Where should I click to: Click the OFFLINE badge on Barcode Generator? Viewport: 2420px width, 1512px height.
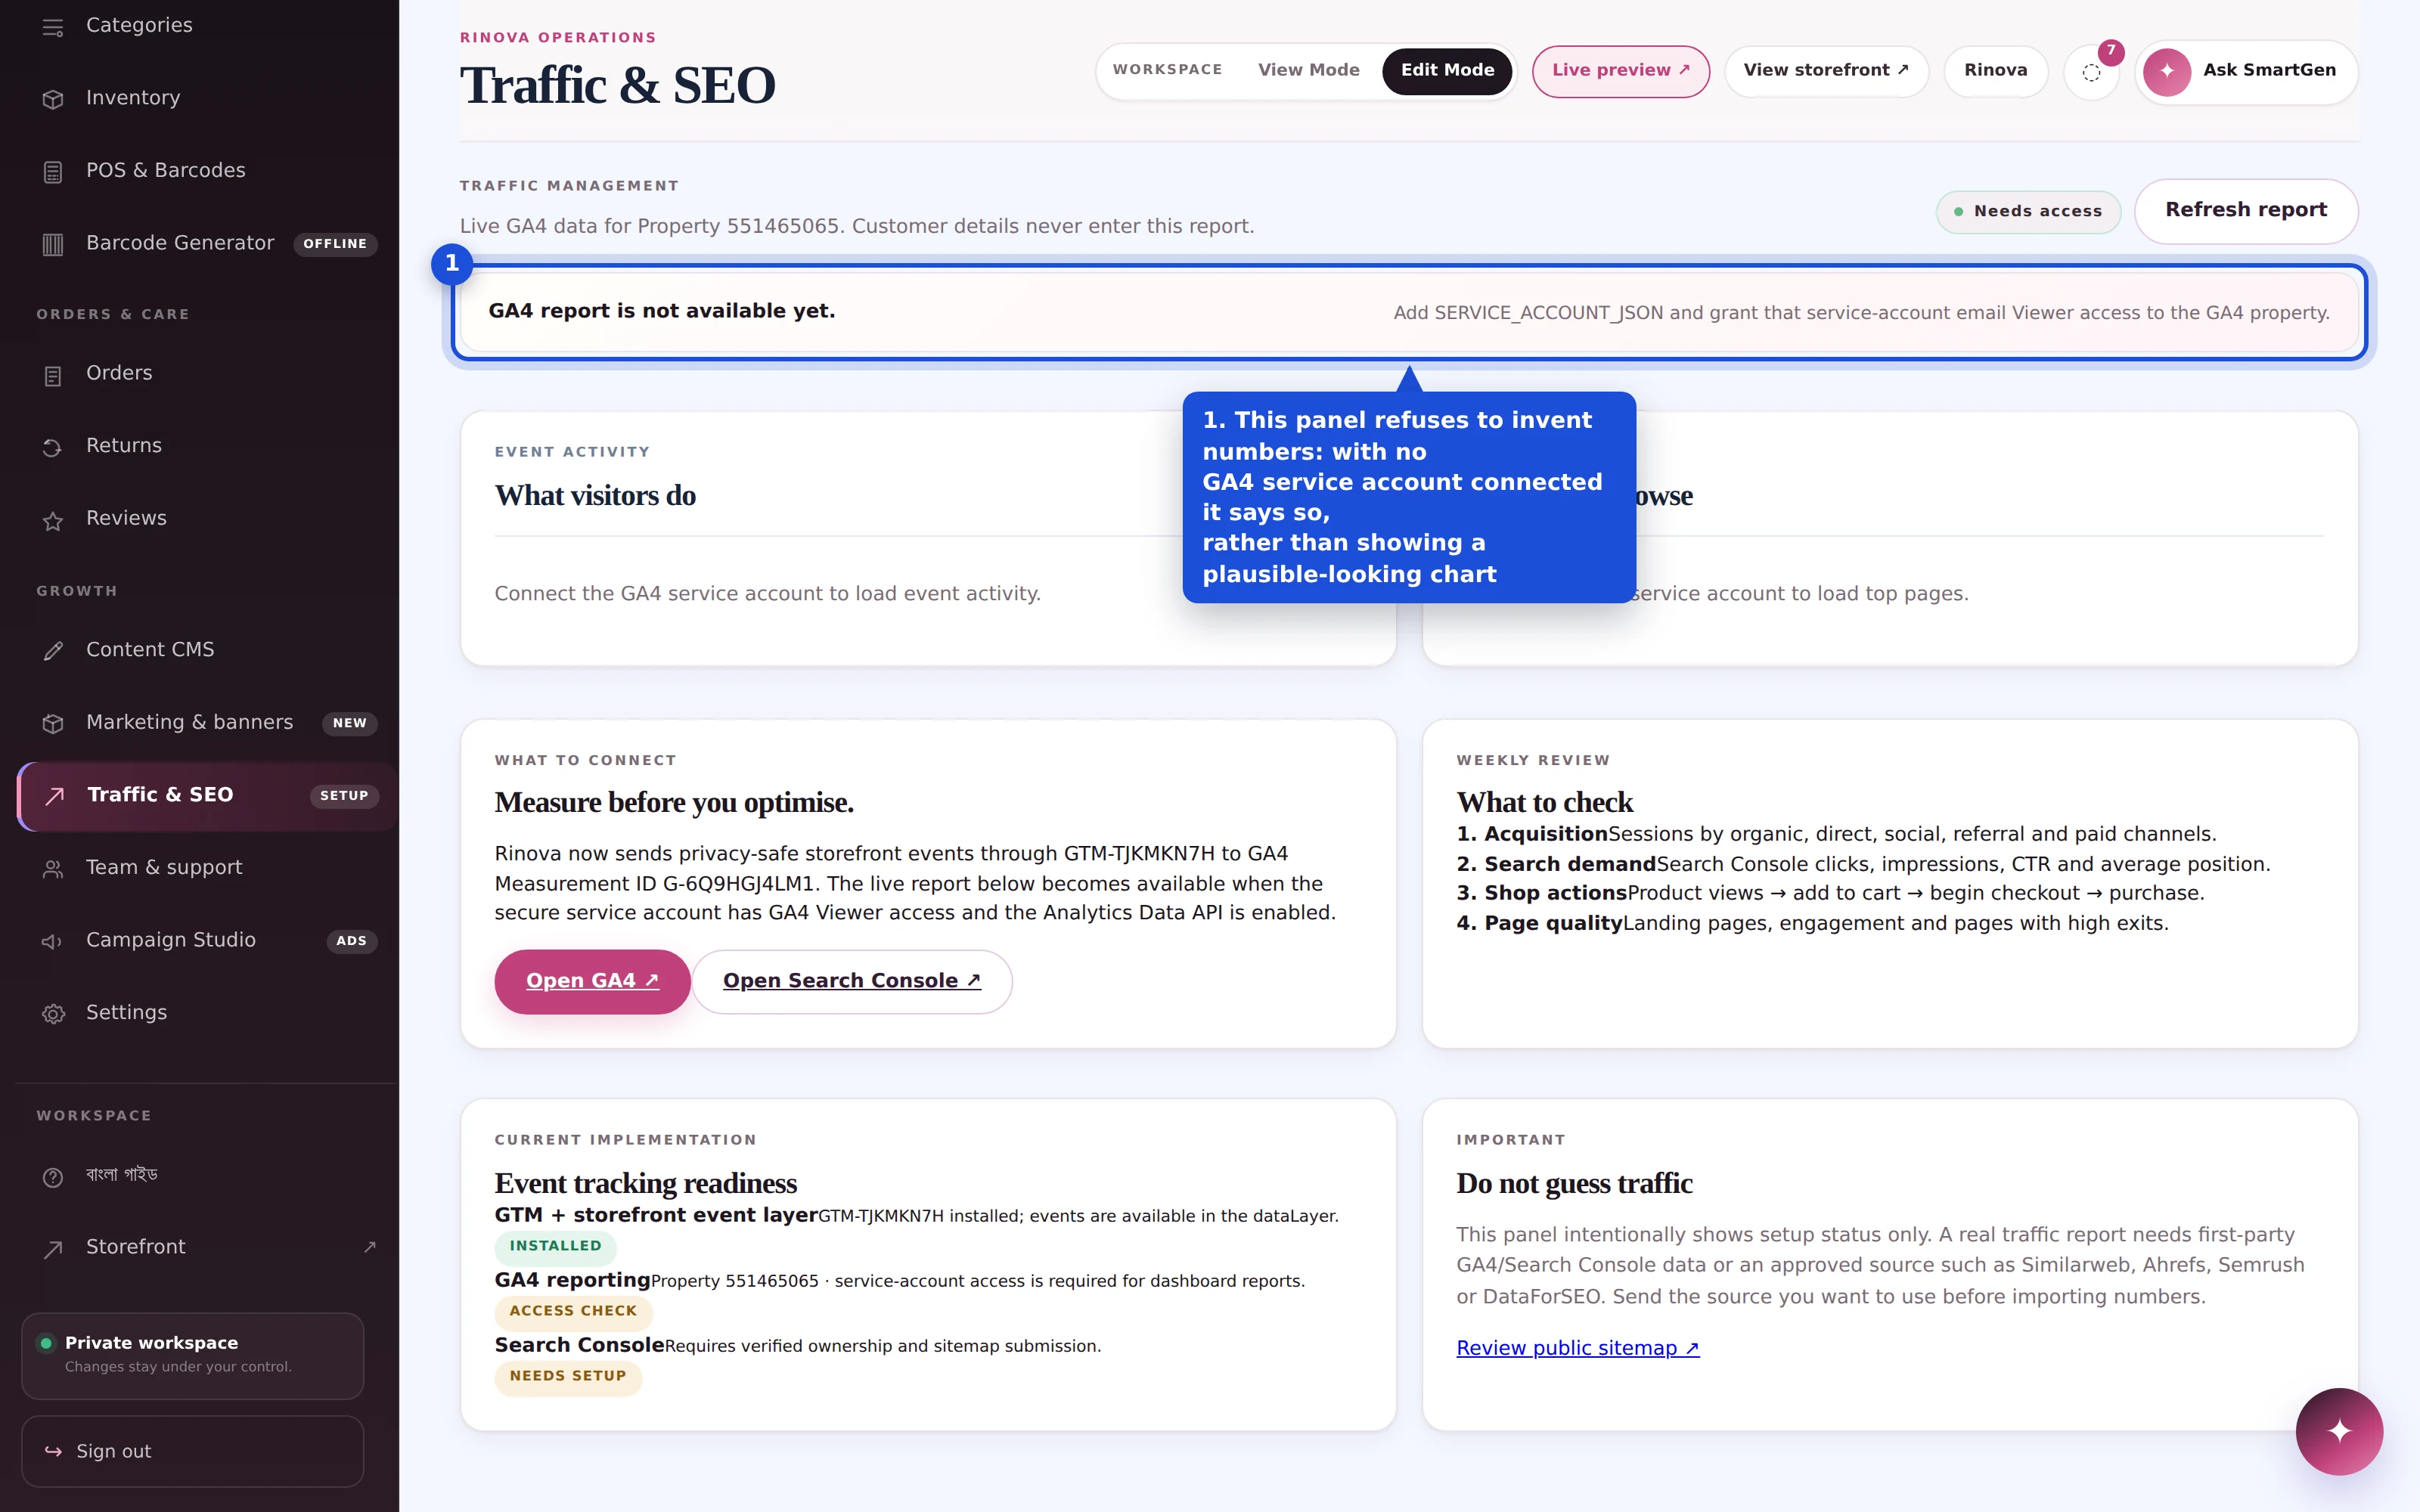tap(335, 244)
